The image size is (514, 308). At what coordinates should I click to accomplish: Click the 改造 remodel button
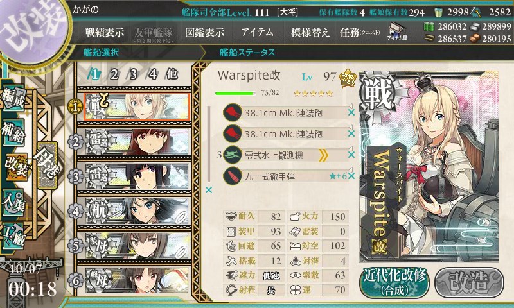coord(470,283)
